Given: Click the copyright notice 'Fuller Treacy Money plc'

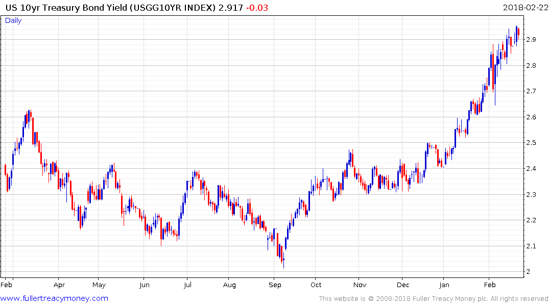Looking at the screenshot, I should tap(450, 299).
